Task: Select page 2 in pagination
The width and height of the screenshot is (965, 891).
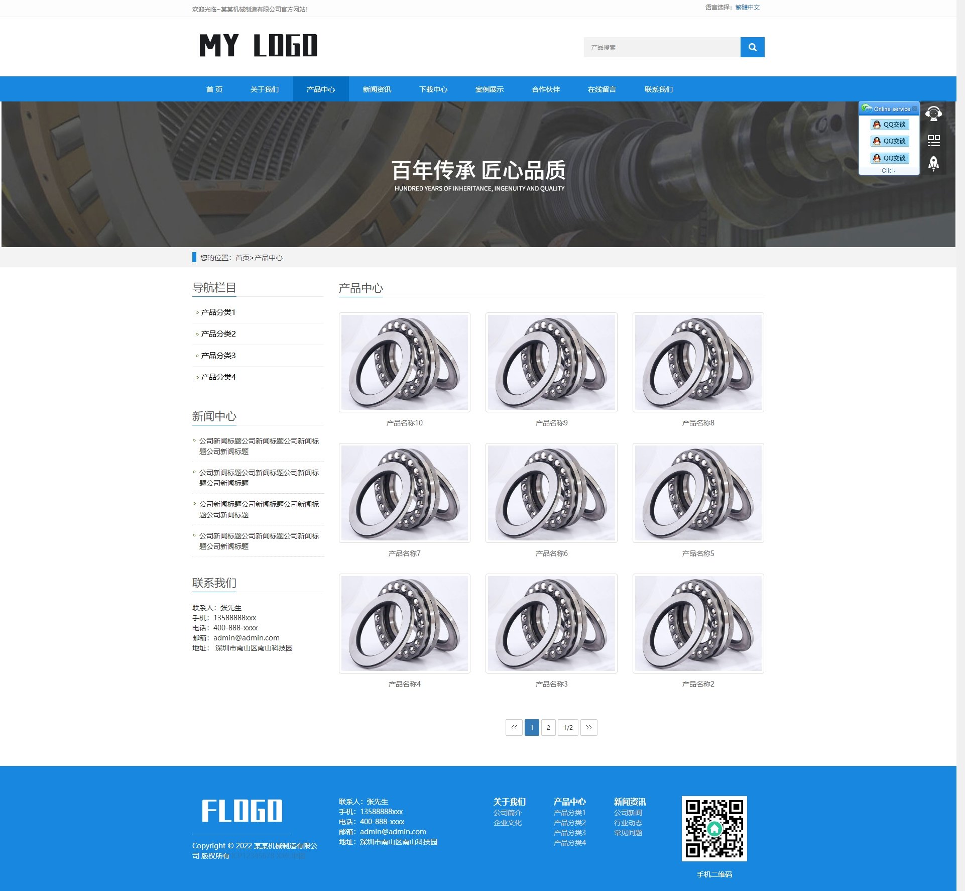Action: [548, 727]
